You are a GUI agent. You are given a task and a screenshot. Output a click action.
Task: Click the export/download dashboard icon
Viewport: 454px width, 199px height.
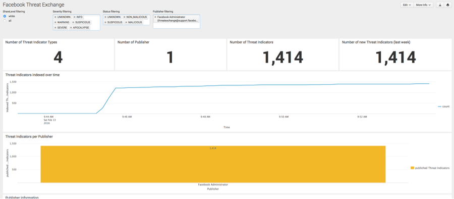coord(440,5)
